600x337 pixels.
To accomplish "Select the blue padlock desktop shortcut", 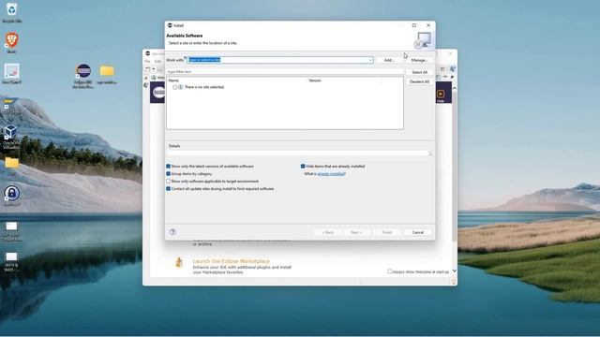I will 11,196.
